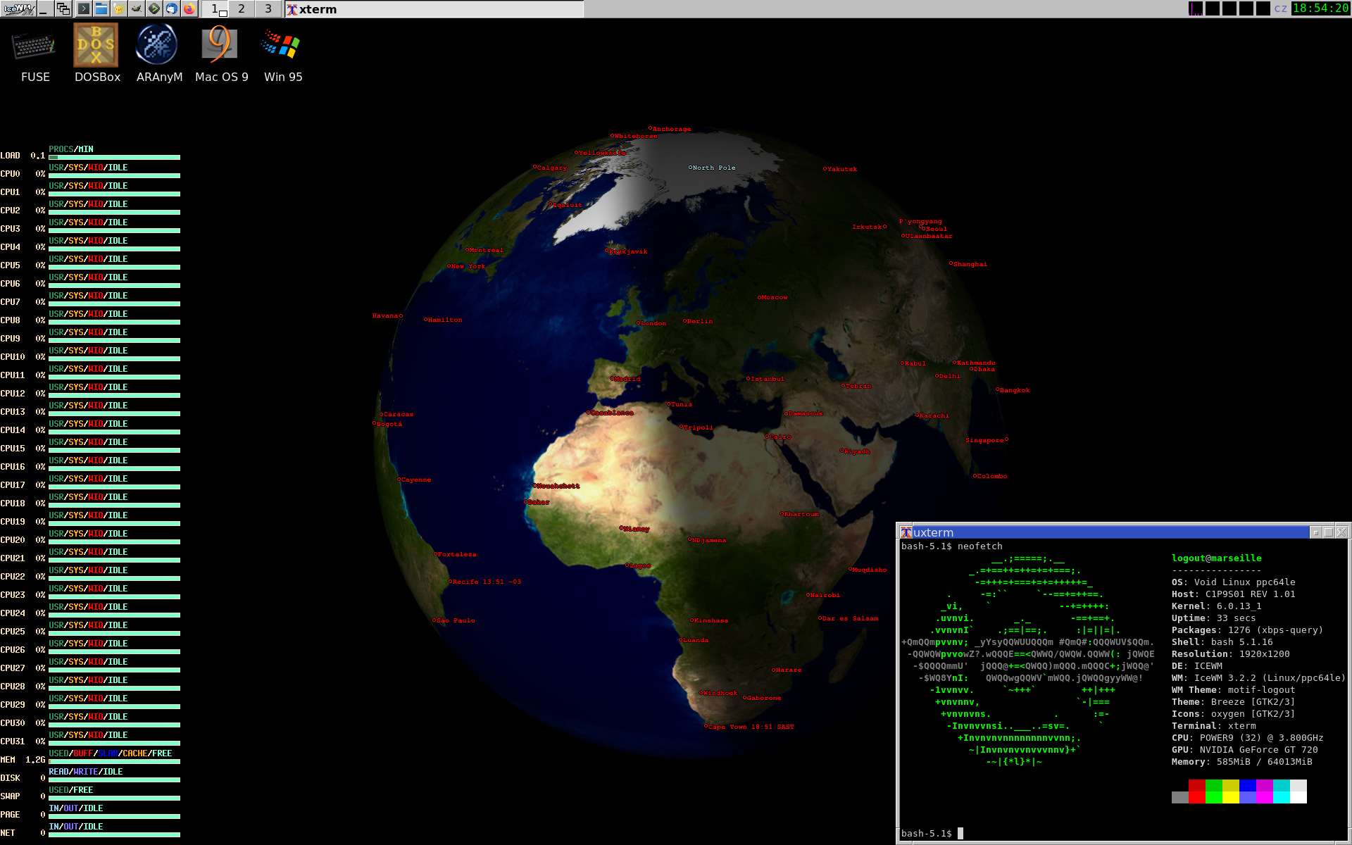This screenshot has width=1352, height=845.
Task: Open the FUSE emulator desktop icon
Action: 35,54
